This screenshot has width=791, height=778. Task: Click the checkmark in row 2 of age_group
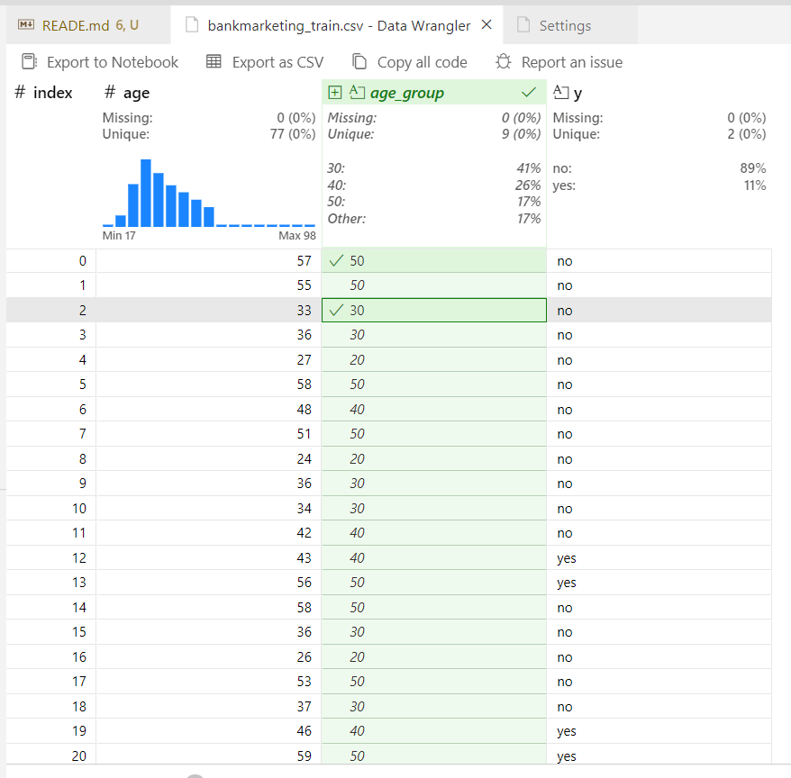337,310
